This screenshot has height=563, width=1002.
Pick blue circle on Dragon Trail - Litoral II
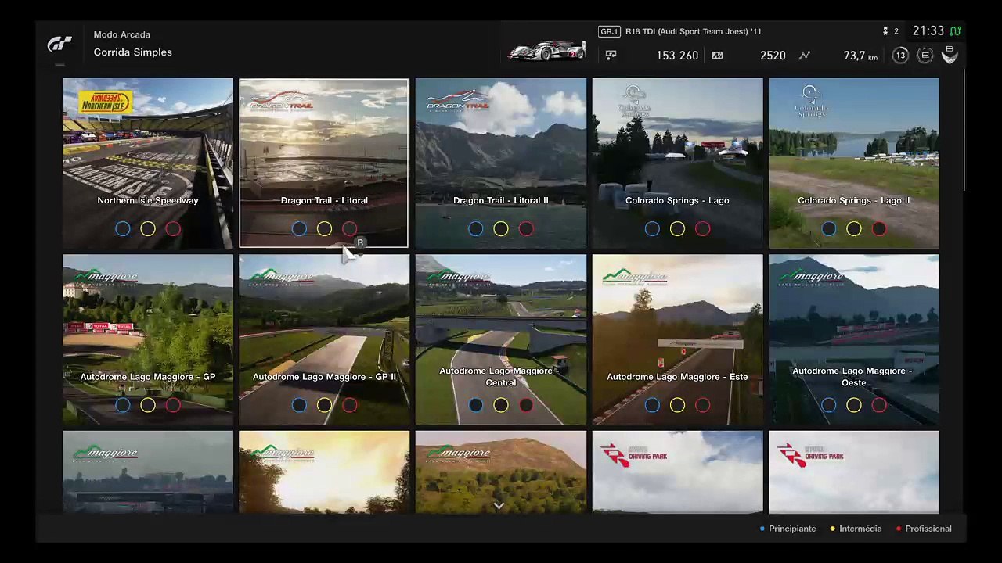click(476, 229)
